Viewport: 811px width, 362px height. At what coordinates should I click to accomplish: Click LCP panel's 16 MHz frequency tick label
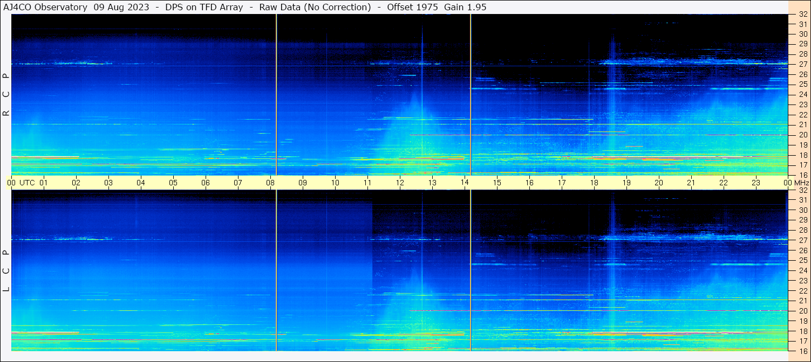coord(803,351)
